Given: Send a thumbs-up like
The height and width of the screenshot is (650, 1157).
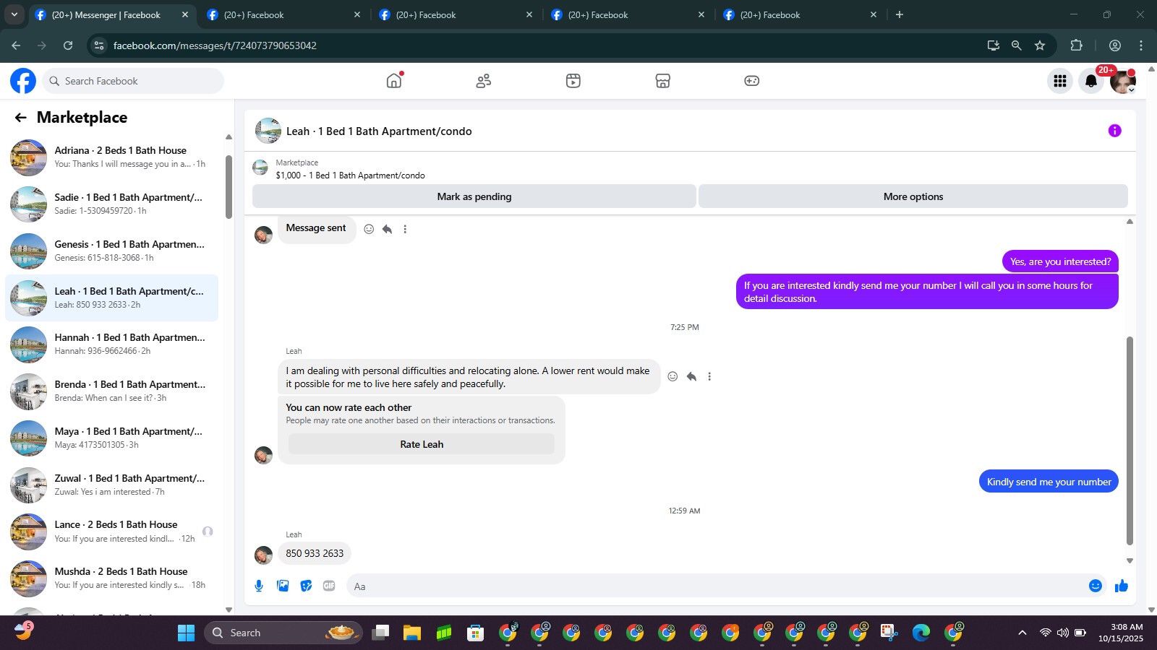Looking at the screenshot, I should [x=1122, y=586].
